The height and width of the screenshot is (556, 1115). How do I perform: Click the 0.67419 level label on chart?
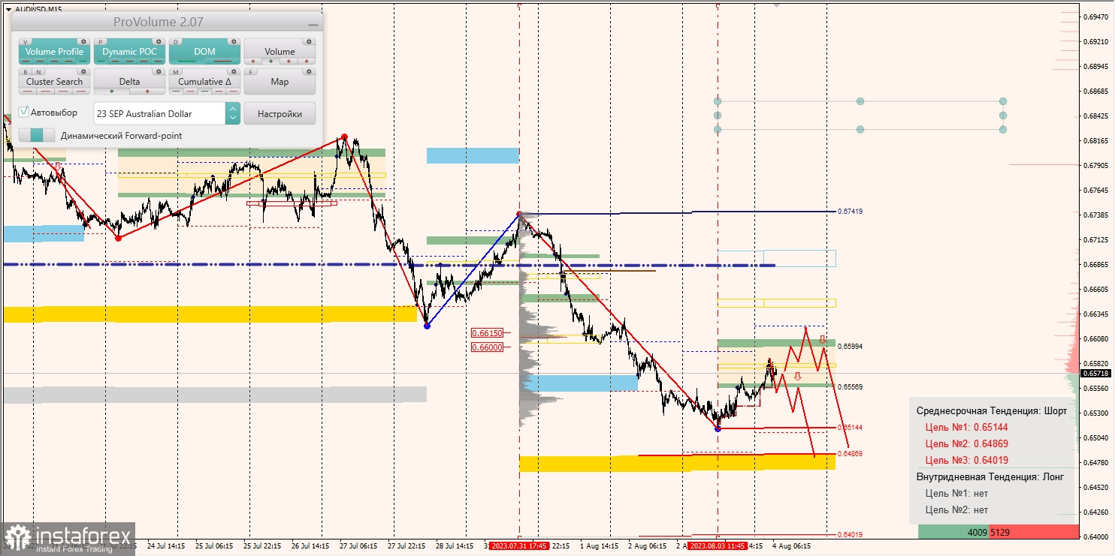click(850, 212)
